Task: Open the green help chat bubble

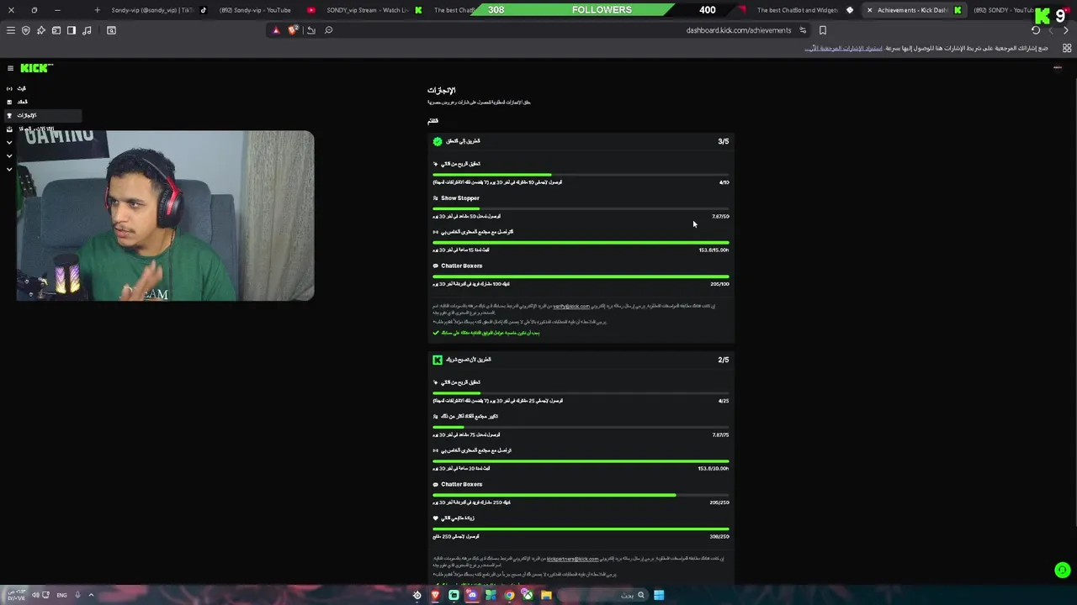Action: pyautogui.click(x=1062, y=570)
